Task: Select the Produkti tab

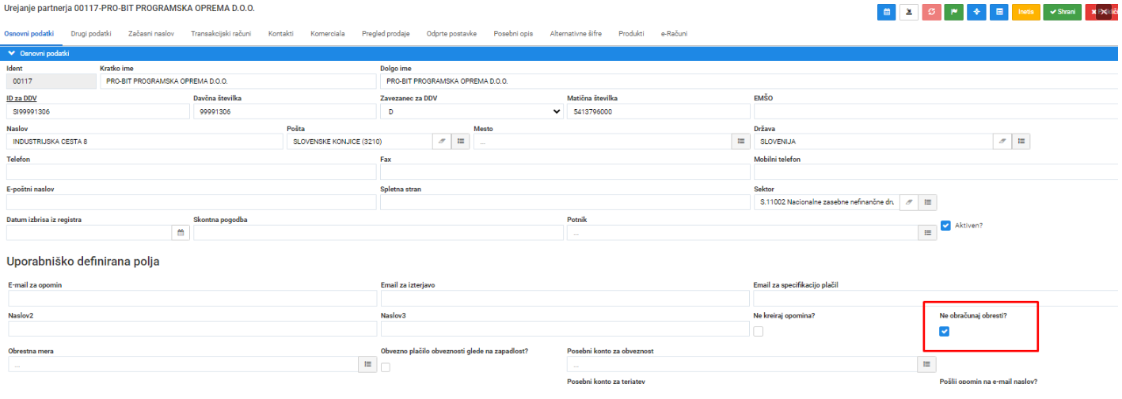Action: [x=631, y=34]
